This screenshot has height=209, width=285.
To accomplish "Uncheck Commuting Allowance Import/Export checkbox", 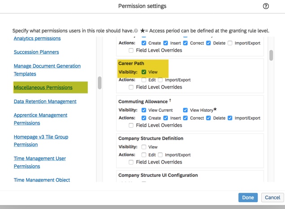I will pos(230,118).
